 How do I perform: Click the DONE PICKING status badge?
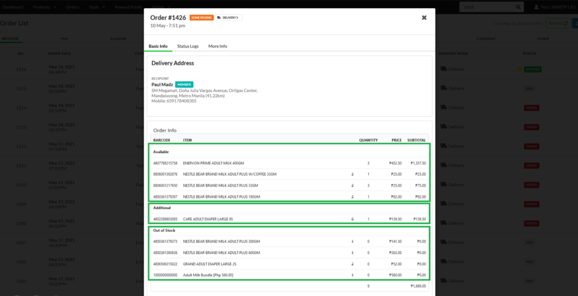201,18
